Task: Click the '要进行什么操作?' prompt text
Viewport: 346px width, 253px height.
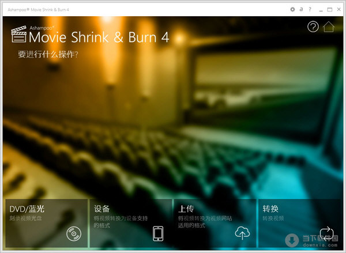Action: pos(48,54)
